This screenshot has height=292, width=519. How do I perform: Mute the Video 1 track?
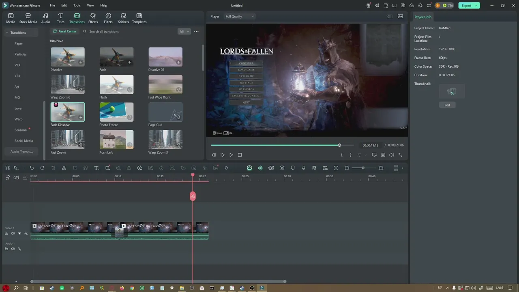13,233
